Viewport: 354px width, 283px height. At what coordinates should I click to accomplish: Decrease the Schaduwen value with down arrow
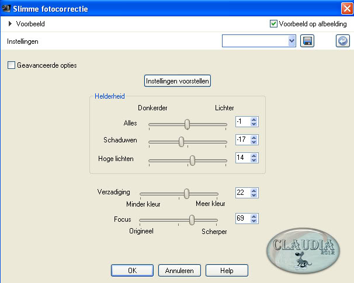(x=254, y=142)
